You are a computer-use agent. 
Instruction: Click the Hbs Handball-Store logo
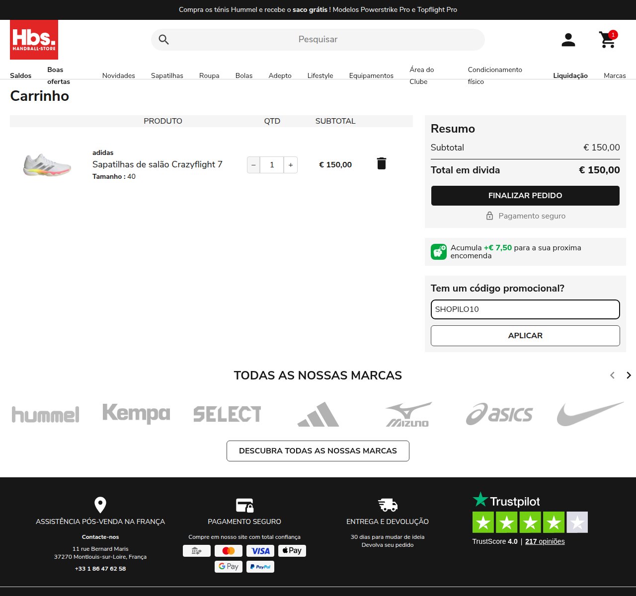pyautogui.click(x=34, y=40)
